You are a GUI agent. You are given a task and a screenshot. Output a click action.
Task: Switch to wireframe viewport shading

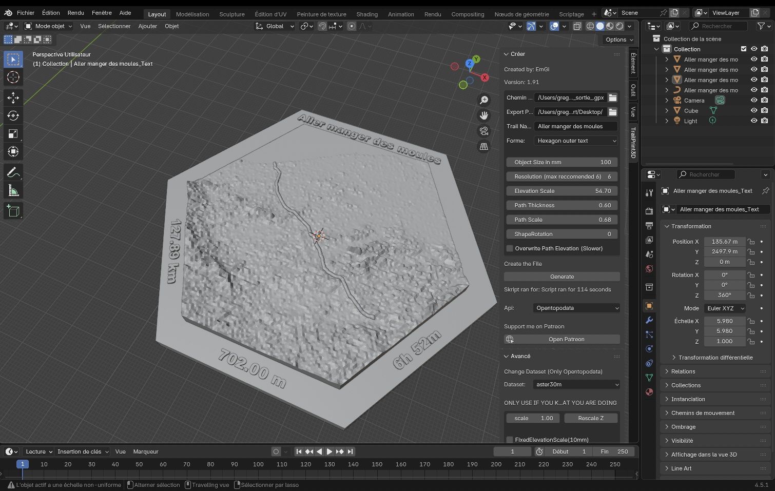(x=590, y=26)
